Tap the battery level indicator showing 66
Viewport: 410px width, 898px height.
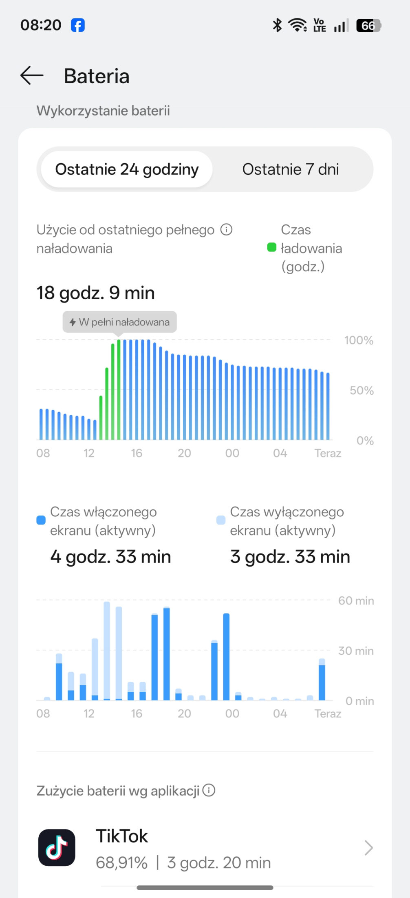(368, 26)
